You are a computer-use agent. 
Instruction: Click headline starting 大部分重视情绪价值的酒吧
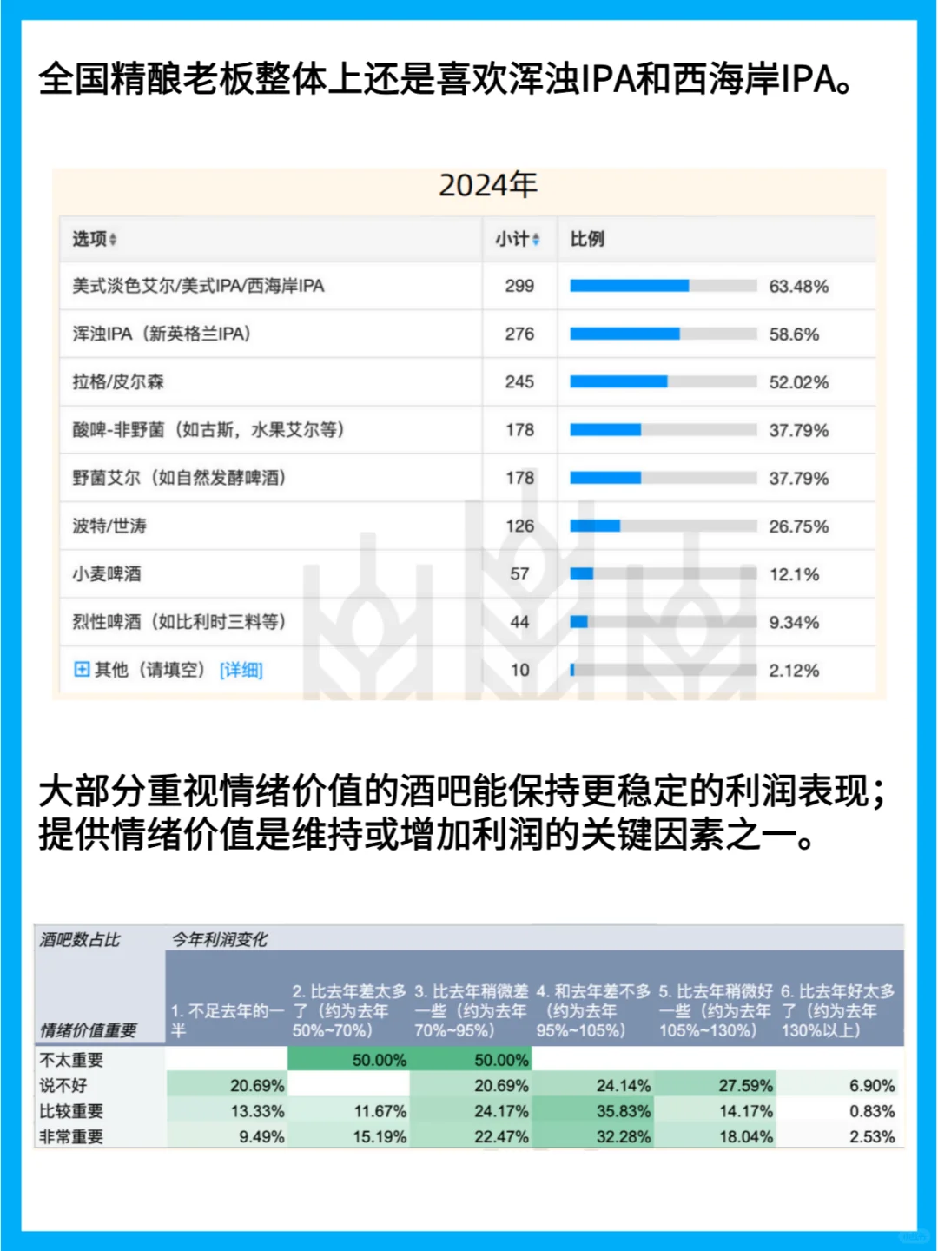tap(462, 812)
